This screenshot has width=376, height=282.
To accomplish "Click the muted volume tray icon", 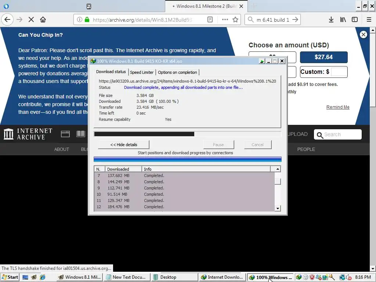I will [x=349, y=278].
